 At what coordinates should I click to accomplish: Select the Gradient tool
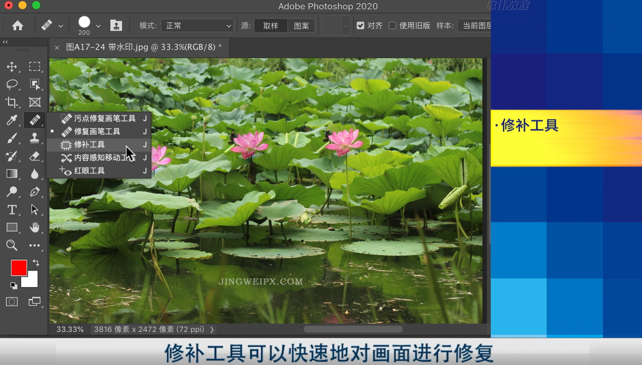tap(12, 174)
